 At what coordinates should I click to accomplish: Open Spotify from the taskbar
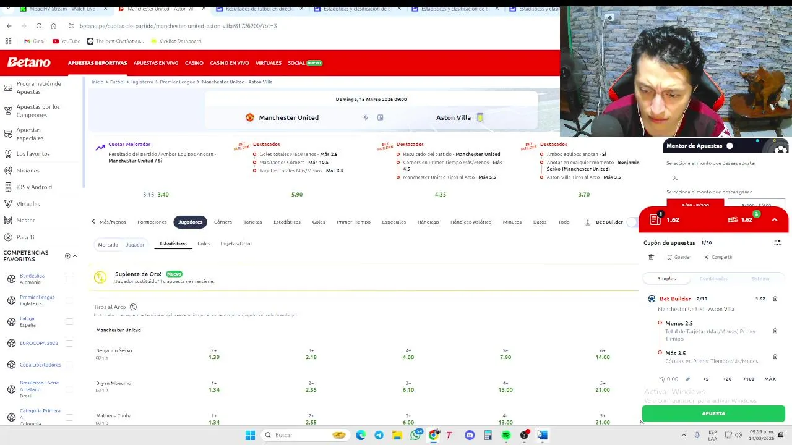click(506, 435)
